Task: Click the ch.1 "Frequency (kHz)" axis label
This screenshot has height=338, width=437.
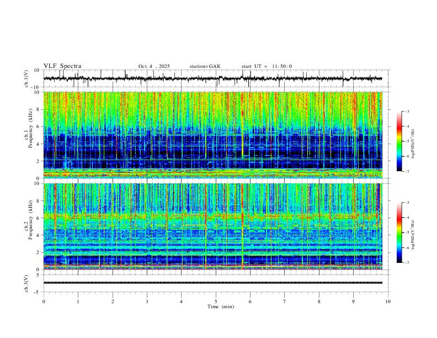Action: pyautogui.click(x=30, y=128)
